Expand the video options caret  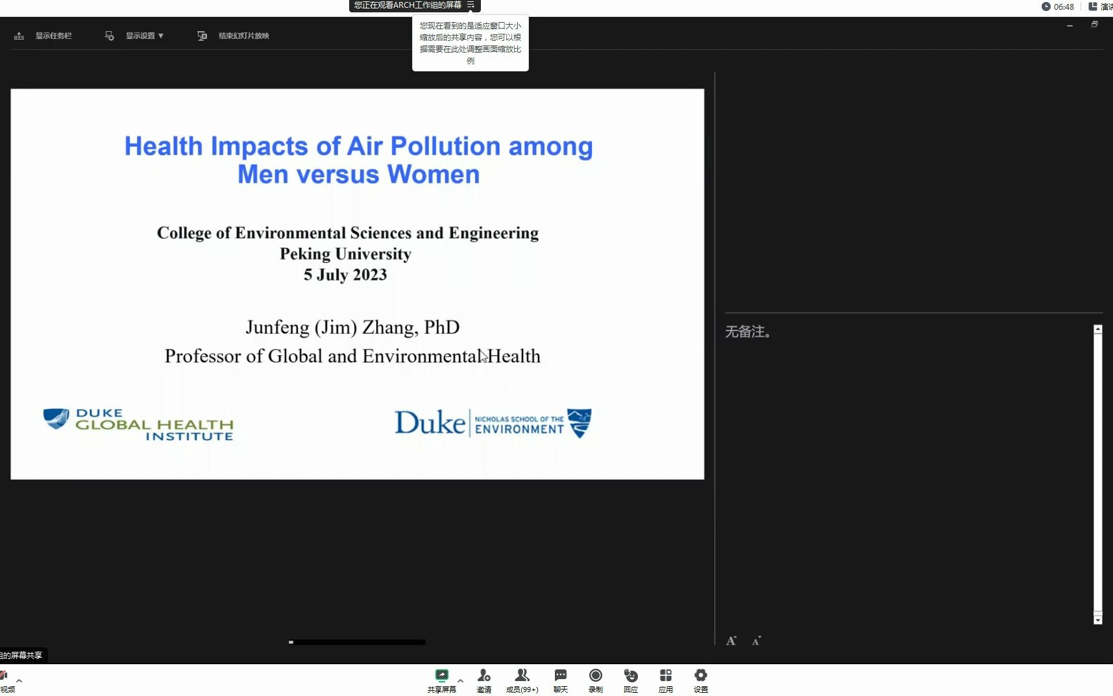(x=19, y=680)
